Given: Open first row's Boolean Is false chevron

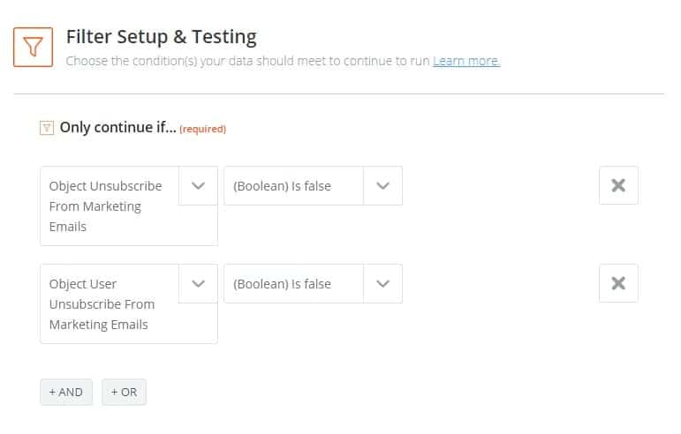Looking at the screenshot, I should point(382,186).
